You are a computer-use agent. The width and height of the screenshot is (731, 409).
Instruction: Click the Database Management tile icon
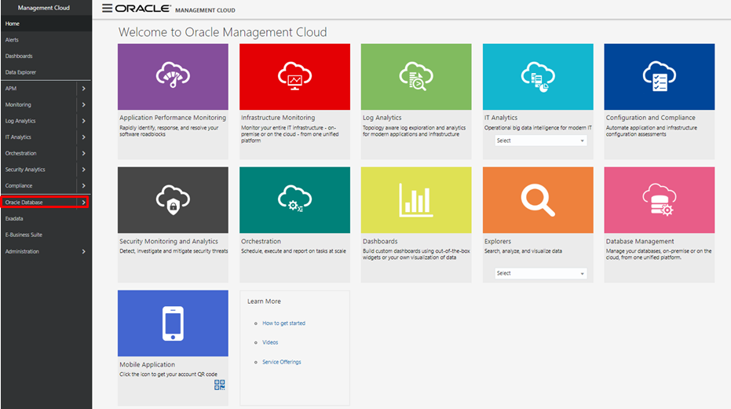(x=659, y=199)
